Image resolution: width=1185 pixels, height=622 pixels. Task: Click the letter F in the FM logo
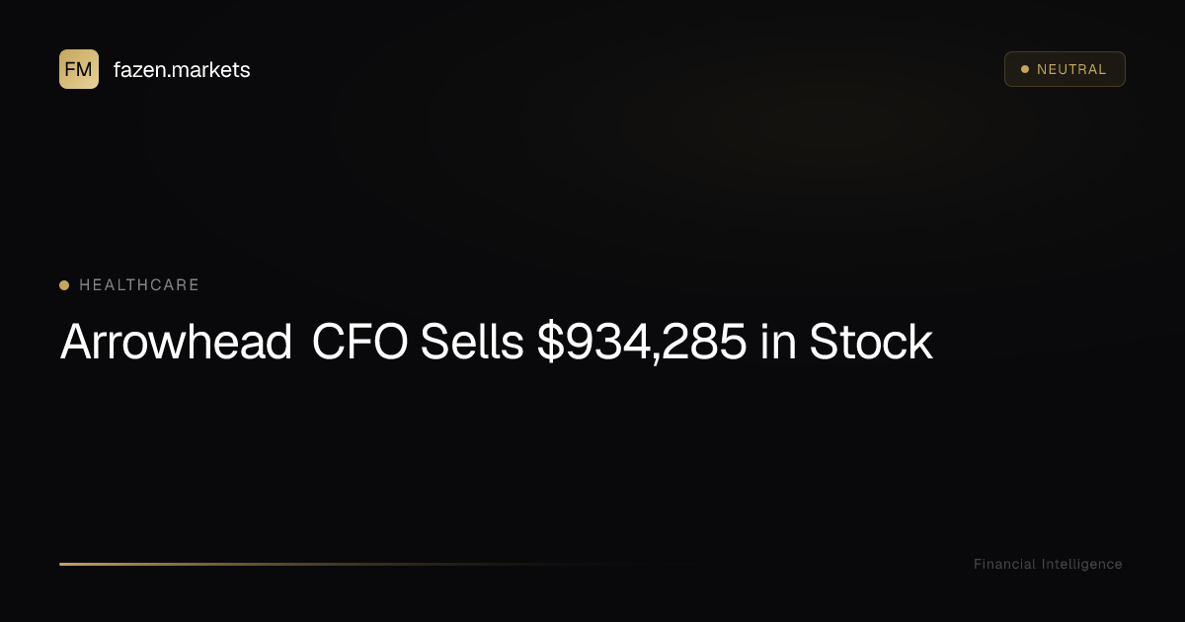point(71,69)
